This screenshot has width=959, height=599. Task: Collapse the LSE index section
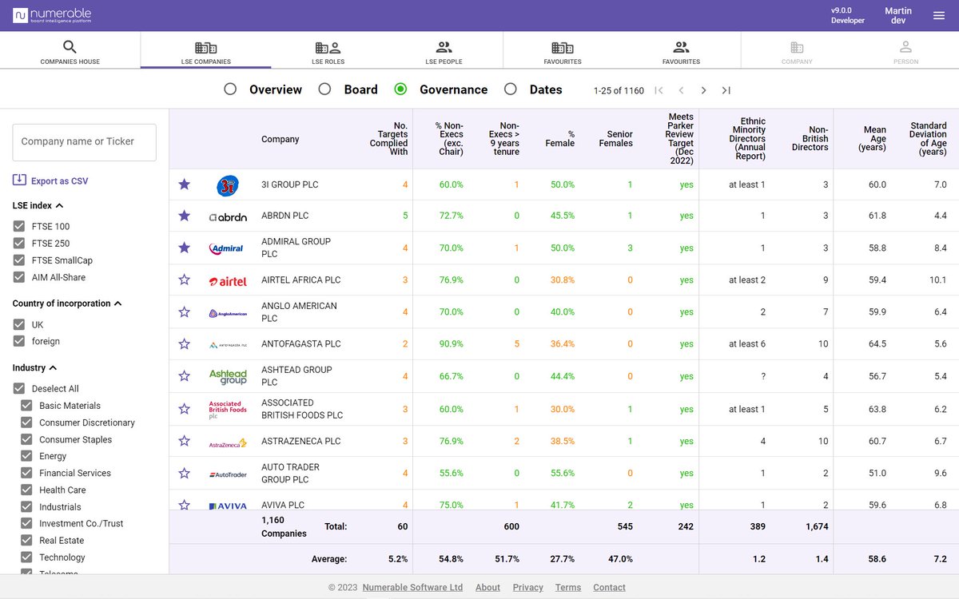click(x=59, y=205)
